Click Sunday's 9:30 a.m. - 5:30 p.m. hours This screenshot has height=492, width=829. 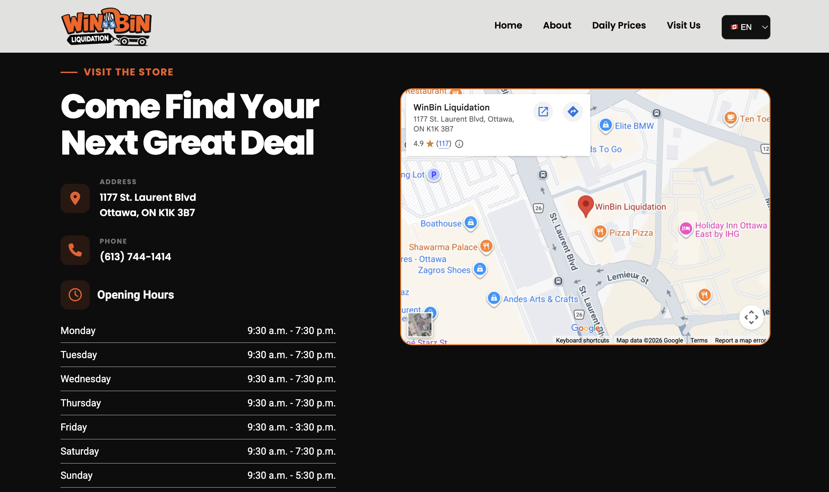291,475
